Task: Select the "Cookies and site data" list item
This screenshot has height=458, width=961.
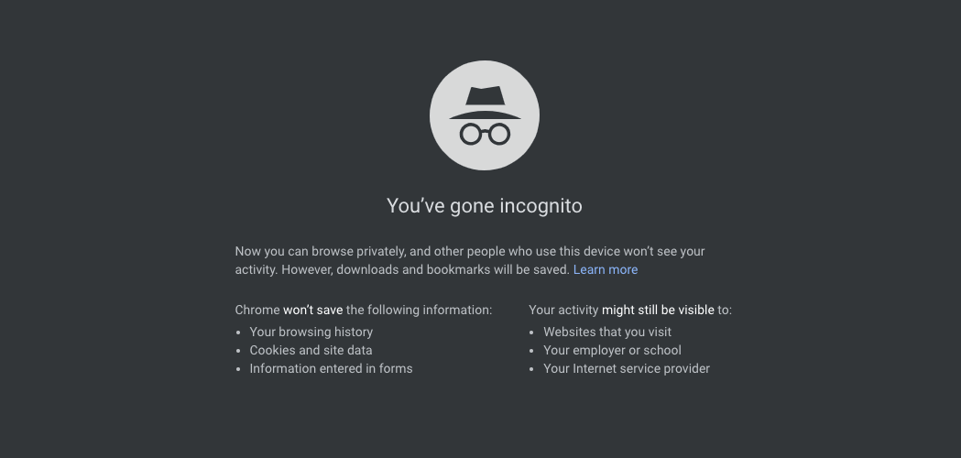Action: point(311,351)
